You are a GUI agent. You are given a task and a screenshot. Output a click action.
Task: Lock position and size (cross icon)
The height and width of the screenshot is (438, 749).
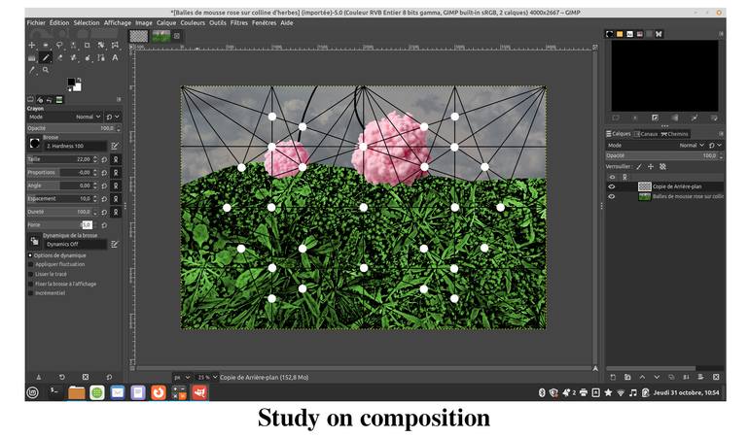(651, 166)
